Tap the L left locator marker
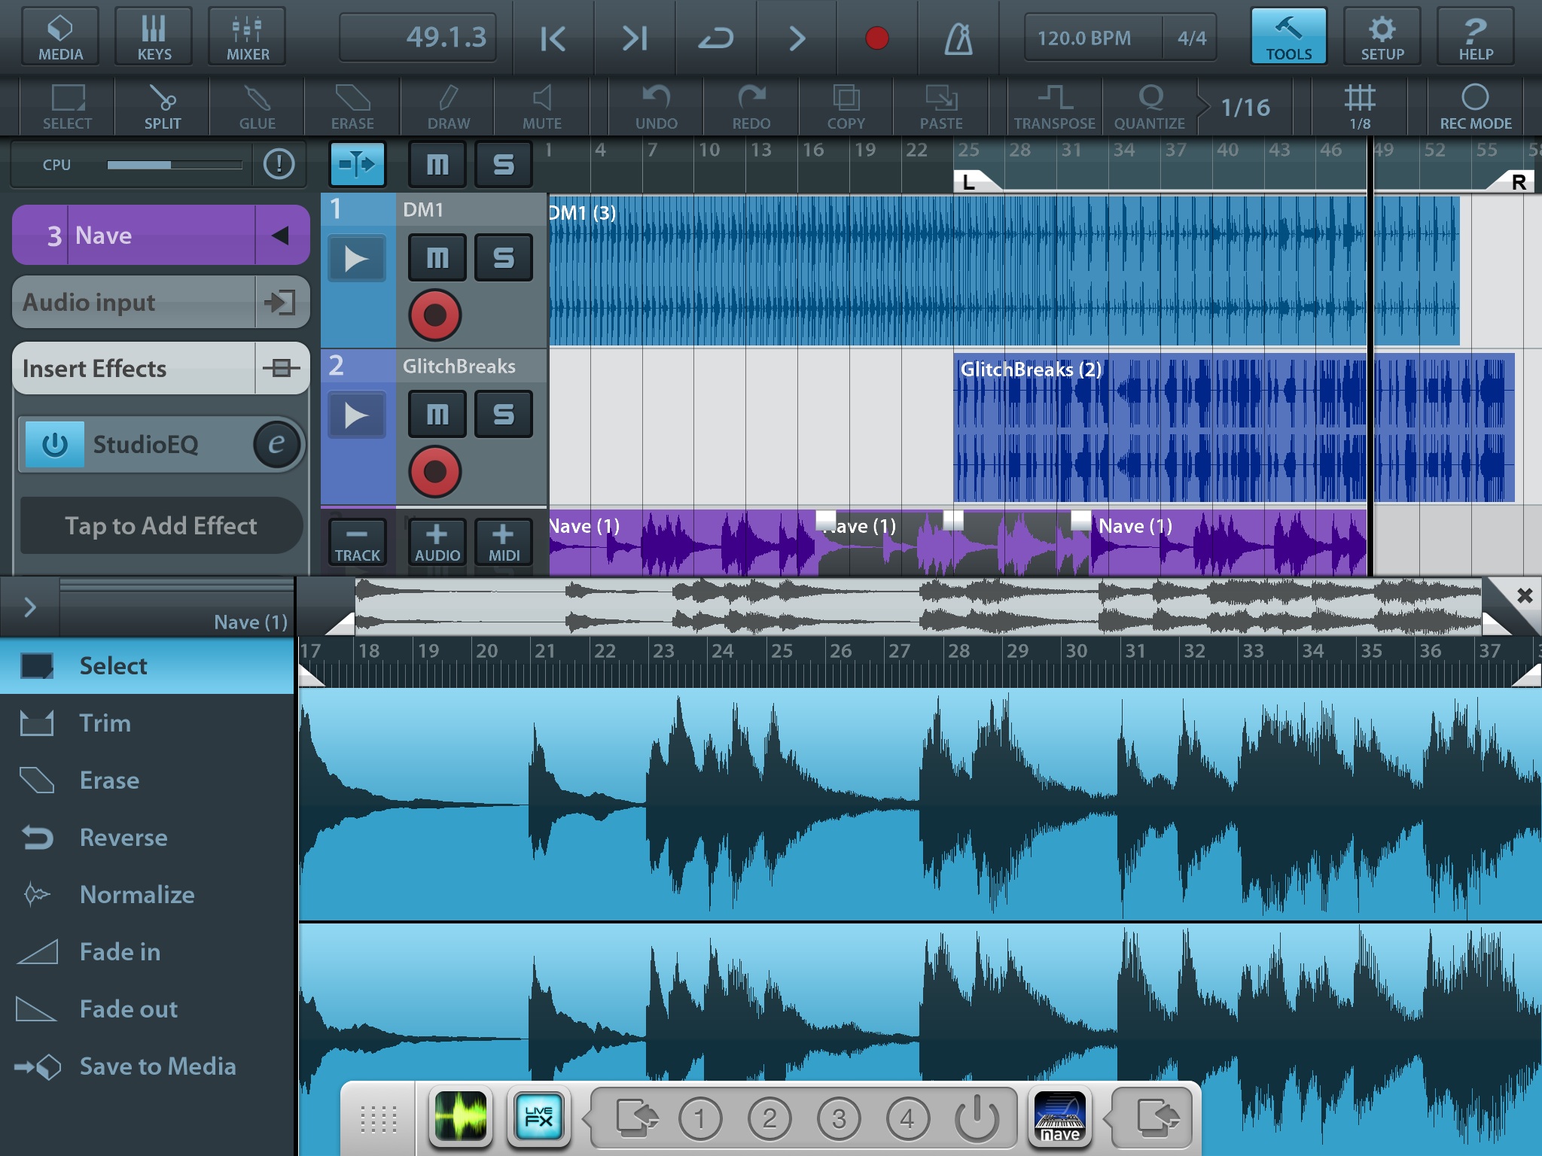The width and height of the screenshot is (1542, 1156). click(976, 181)
